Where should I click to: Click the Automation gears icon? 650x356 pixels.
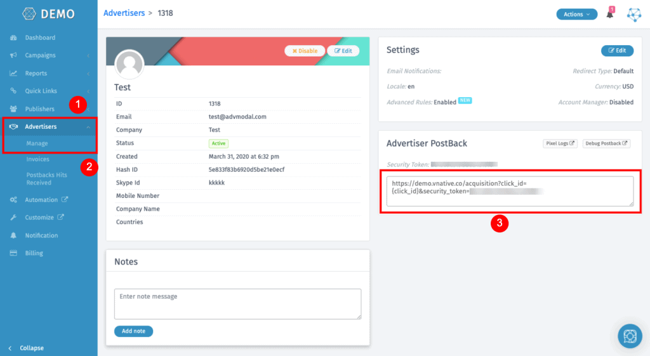click(13, 200)
